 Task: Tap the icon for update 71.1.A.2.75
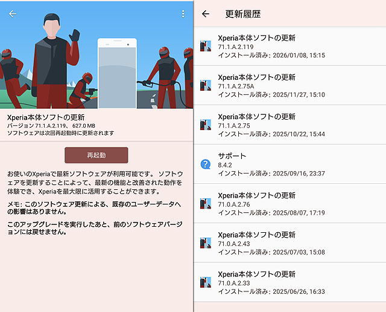206,125
